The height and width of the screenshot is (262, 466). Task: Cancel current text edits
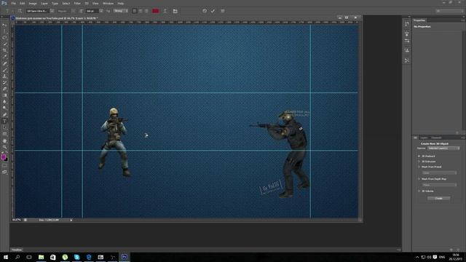pyautogui.click(x=205, y=11)
